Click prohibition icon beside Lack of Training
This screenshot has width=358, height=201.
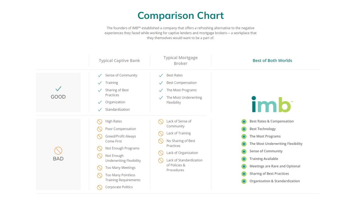pyautogui.click(x=161, y=133)
